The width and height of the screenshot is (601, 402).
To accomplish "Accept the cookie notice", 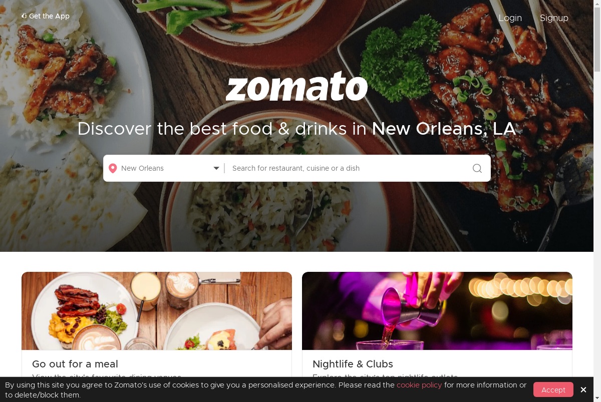I will coord(553,389).
